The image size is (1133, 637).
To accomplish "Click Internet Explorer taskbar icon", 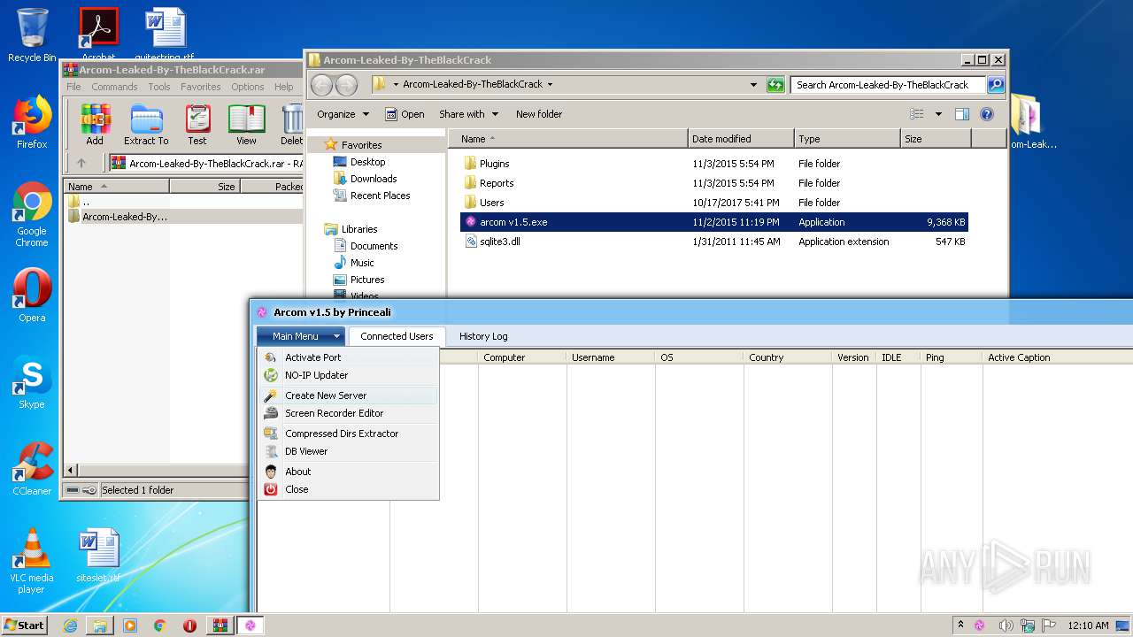I will click(70, 625).
